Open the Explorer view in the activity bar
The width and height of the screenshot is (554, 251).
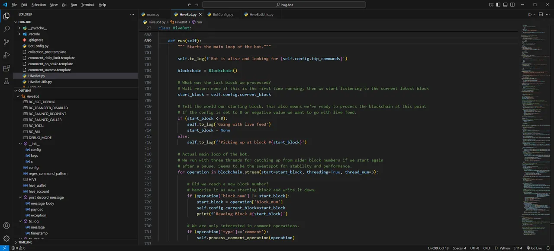point(6,16)
